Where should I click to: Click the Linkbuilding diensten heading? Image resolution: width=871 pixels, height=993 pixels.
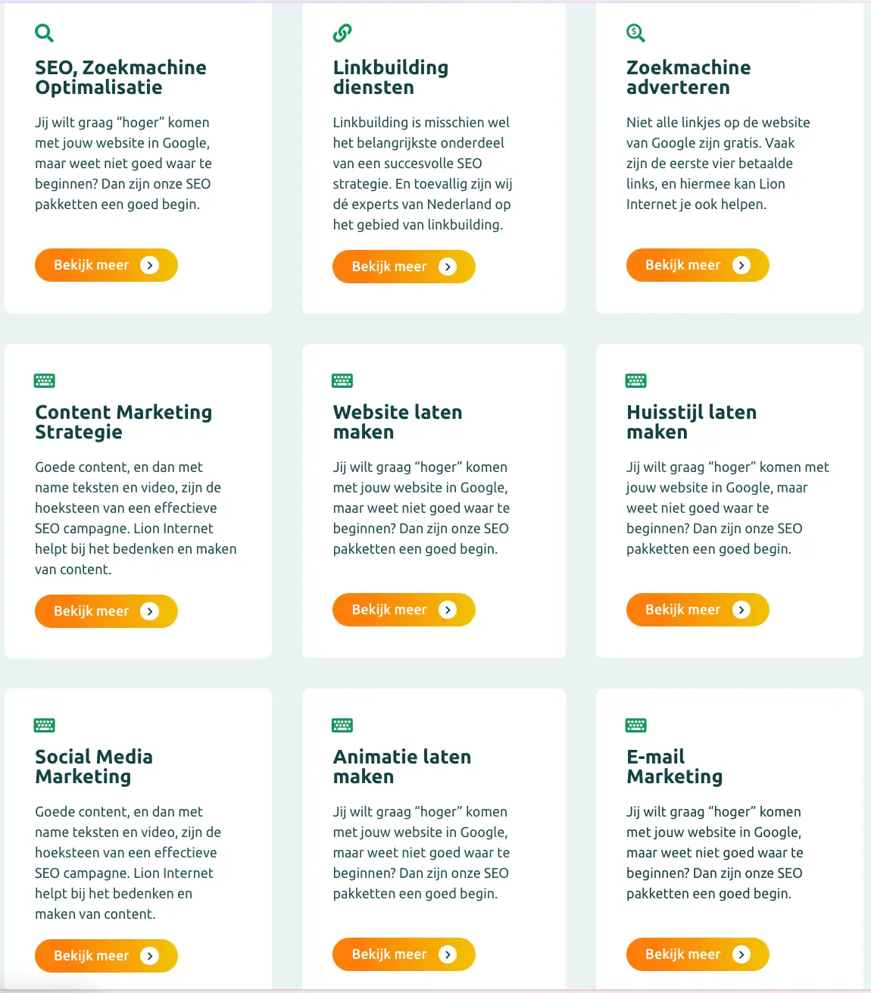[390, 77]
